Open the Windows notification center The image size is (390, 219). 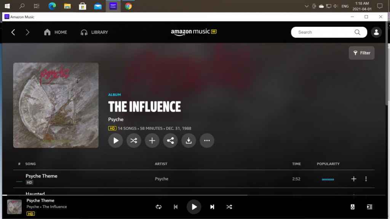(380, 6)
